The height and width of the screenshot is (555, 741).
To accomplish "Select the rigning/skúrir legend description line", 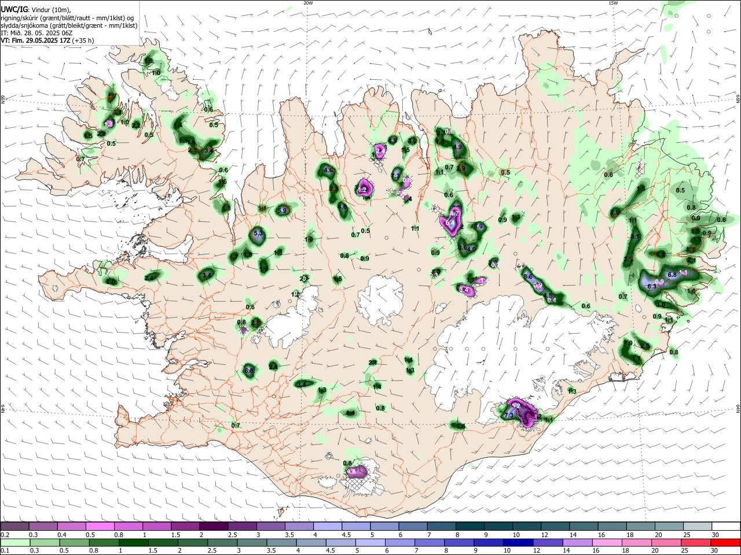I will tap(67, 17).
